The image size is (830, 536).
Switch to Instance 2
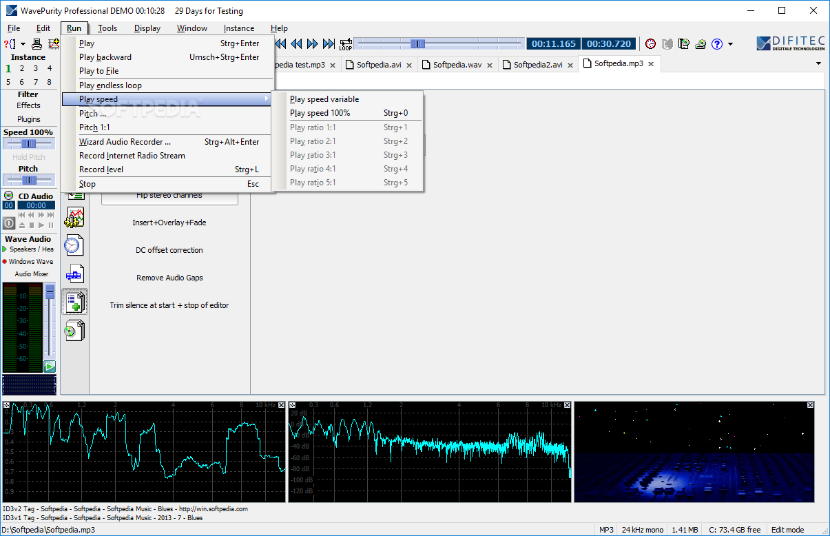tap(22, 68)
